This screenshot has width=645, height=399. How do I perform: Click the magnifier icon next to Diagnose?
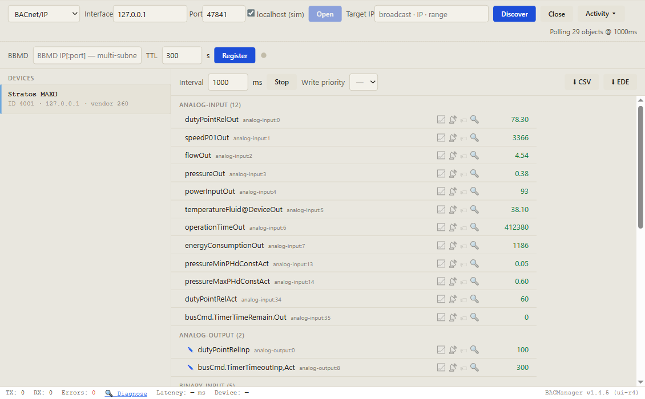[x=108, y=393]
